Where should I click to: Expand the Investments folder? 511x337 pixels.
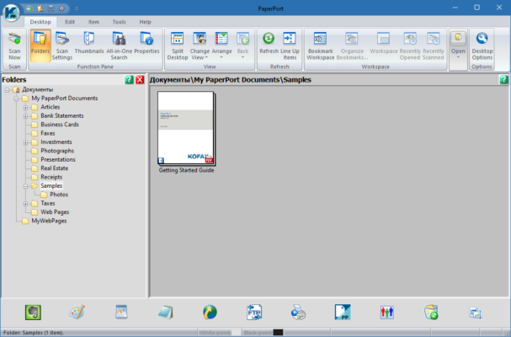(x=25, y=142)
